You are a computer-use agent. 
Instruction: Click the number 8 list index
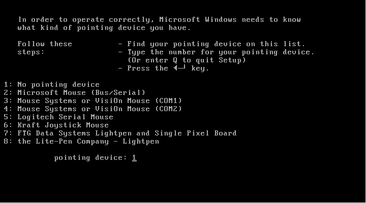(x=6, y=142)
